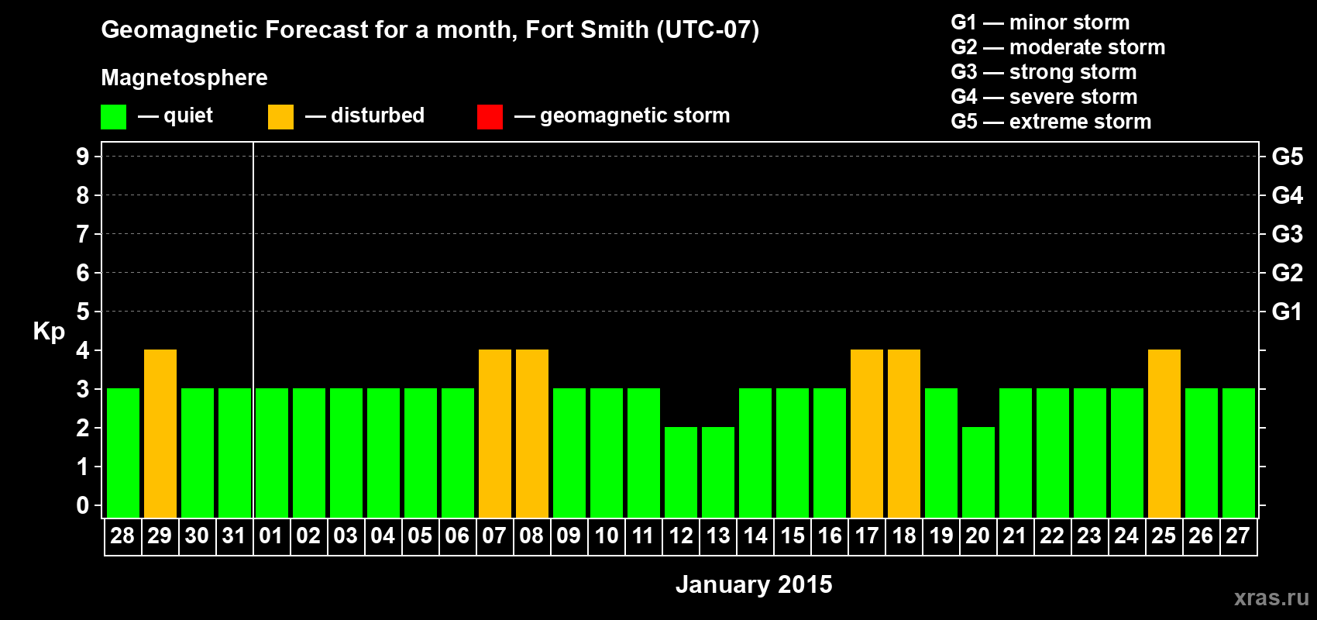Click the Kp value 0 tick label
The height and width of the screenshot is (620, 1317).
pos(82,505)
